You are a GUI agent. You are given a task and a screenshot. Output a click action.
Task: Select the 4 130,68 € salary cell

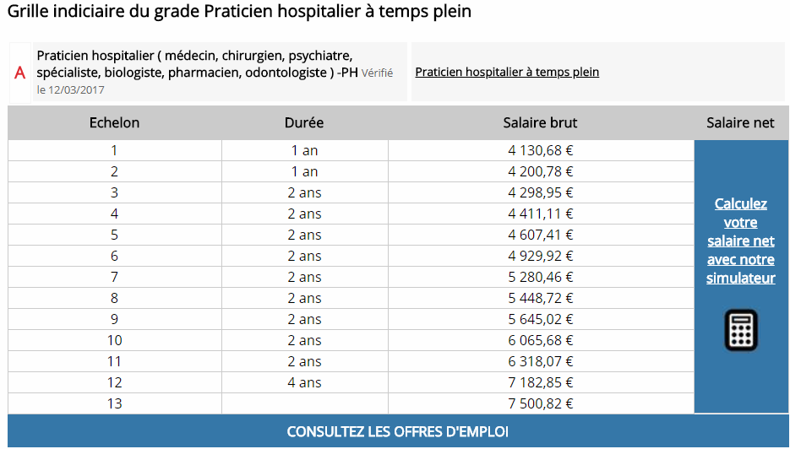pos(541,151)
